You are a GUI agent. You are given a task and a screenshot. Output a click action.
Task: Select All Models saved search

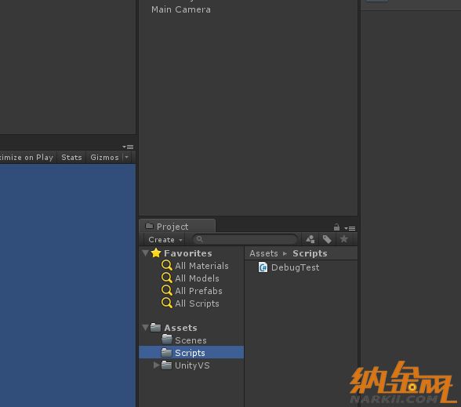(191, 278)
